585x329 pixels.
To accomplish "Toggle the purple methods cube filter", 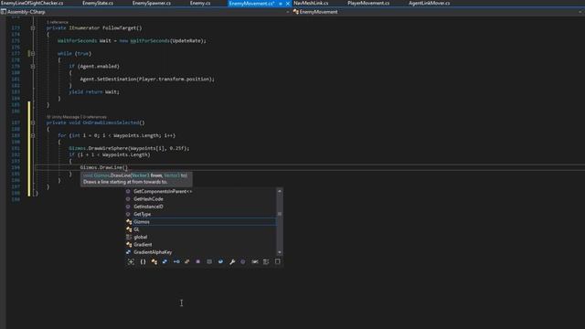I will click(x=243, y=262).
